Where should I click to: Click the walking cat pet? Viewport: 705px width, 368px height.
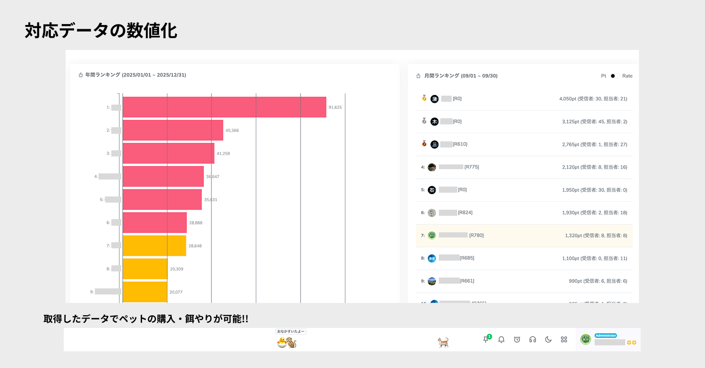[443, 343]
